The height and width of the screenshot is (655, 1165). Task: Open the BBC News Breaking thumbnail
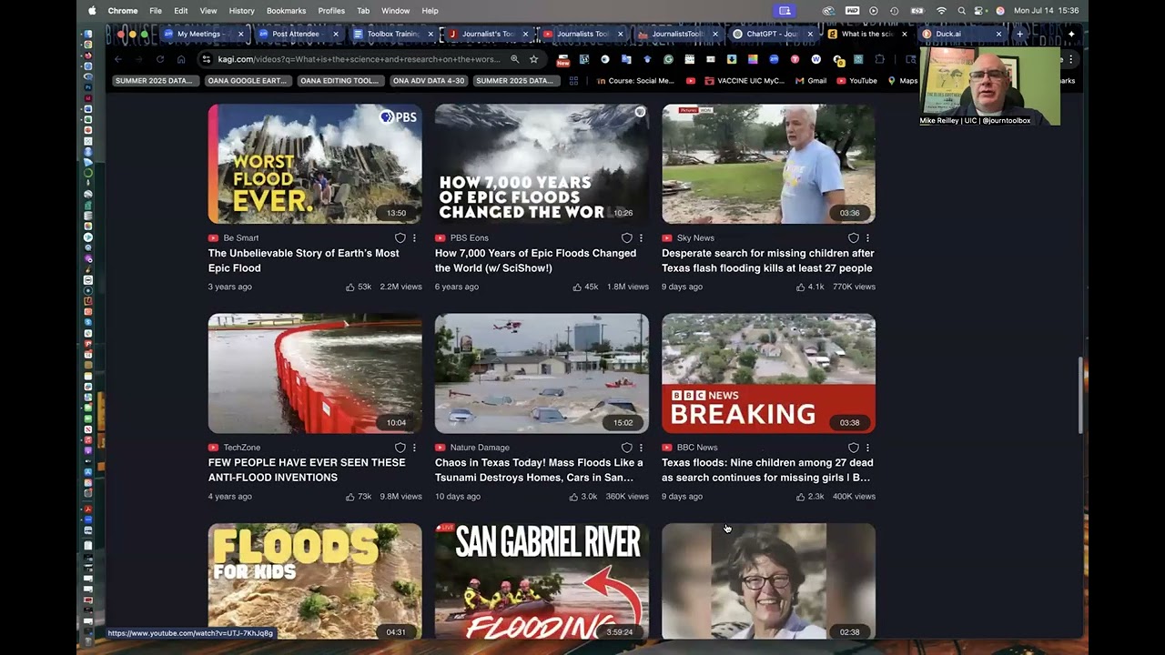click(768, 373)
